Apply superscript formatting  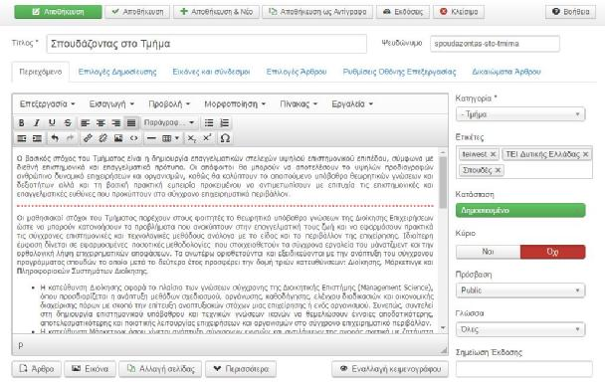pyautogui.click(x=207, y=138)
